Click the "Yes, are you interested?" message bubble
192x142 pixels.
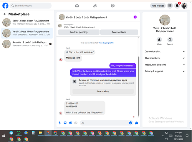(x=123, y=66)
